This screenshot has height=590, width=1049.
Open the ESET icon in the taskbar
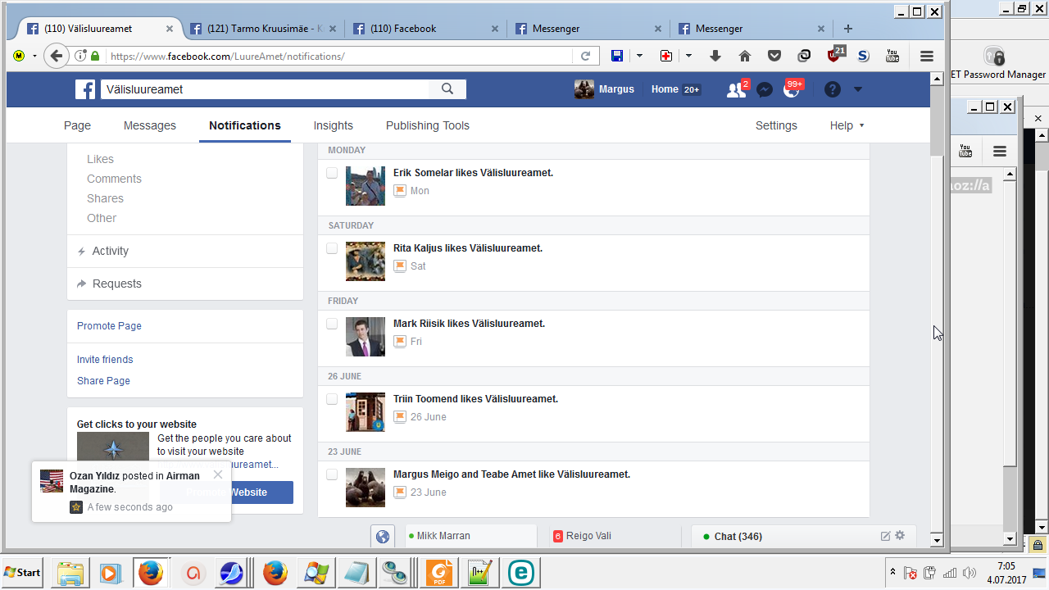(520, 572)
